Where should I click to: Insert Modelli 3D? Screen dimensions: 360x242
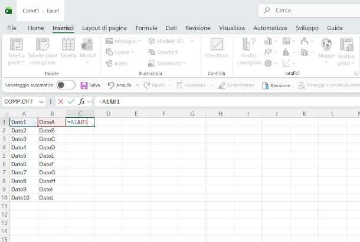point(166,41)
